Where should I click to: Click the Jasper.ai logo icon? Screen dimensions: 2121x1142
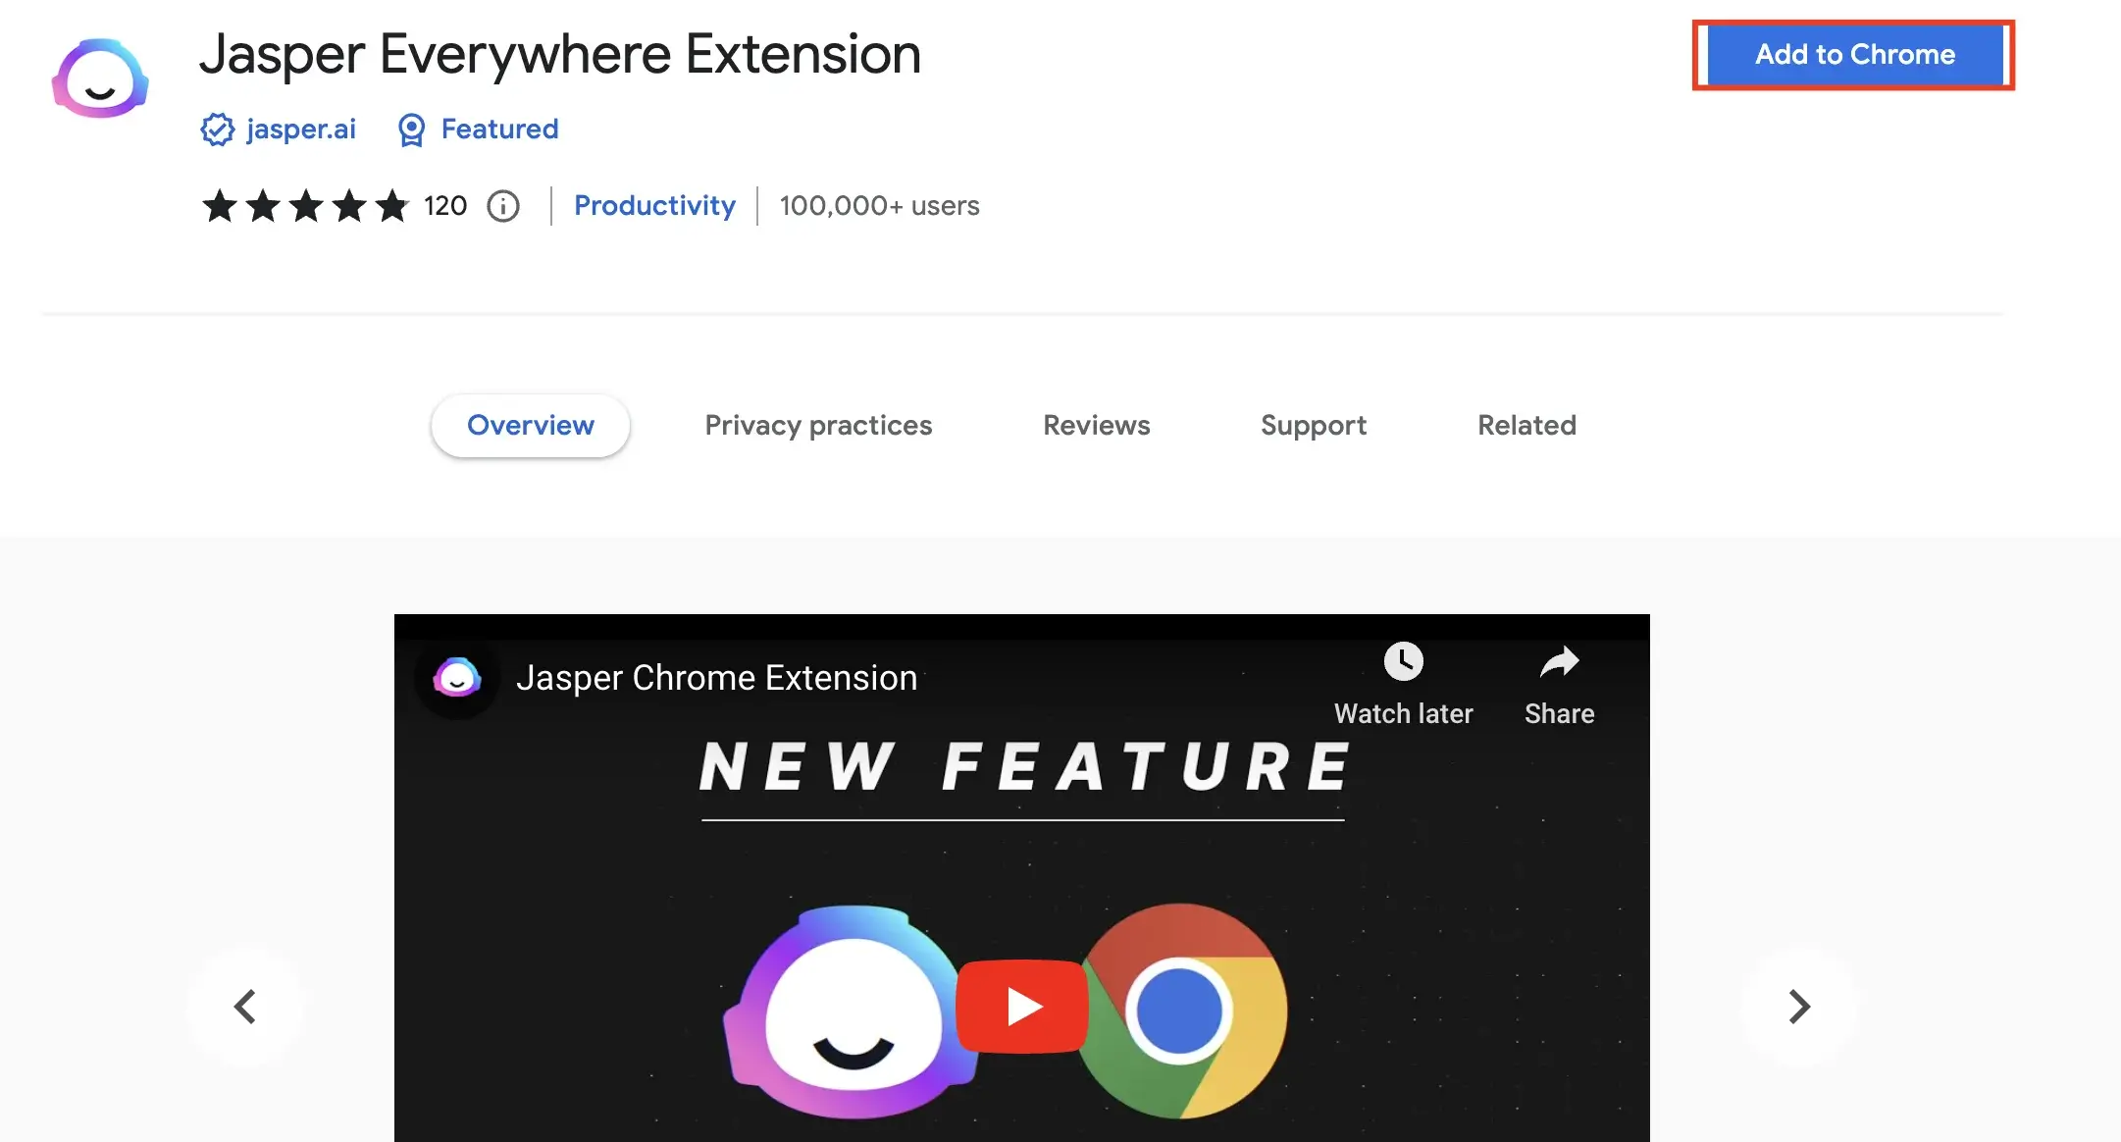(100, 78)
